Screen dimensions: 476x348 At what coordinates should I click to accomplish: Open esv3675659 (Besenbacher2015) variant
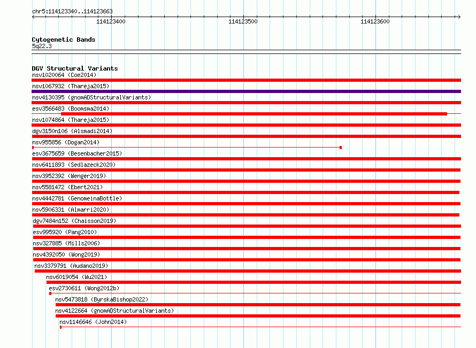77,153
